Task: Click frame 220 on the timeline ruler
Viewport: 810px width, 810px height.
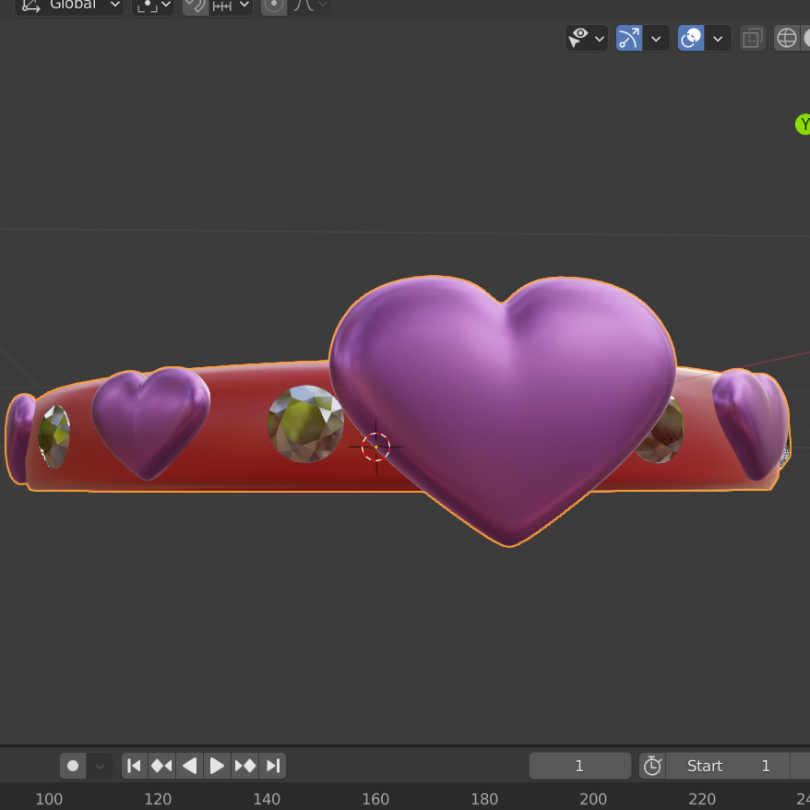Action: tap(702, 799)
